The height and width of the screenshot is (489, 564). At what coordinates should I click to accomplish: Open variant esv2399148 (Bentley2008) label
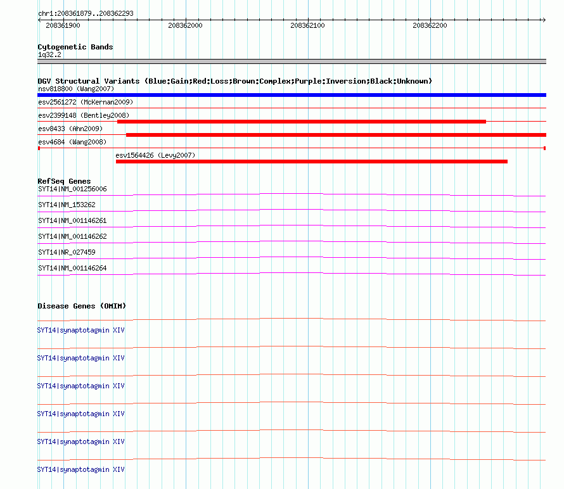[x=84, y=115]
